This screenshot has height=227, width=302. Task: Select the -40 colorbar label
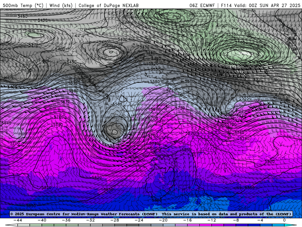pos(42,220)
